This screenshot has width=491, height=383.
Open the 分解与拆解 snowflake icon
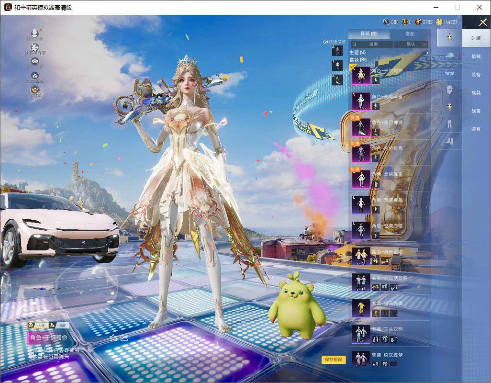point(35,47)
